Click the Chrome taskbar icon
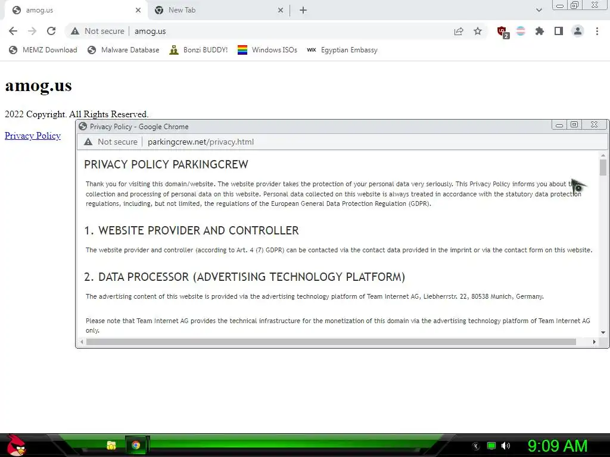The width and height of the screenshot is (610, 457). tap(136, 445)
